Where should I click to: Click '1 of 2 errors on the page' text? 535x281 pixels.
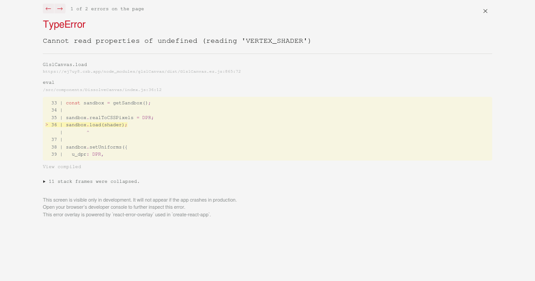click(107, 9)
